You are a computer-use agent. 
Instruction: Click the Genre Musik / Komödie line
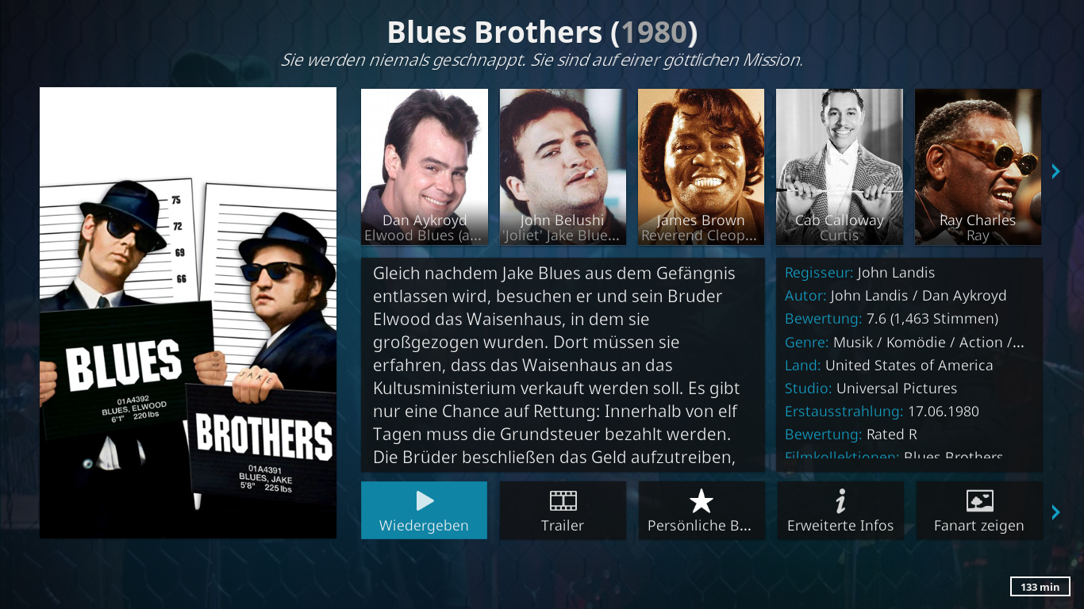point(905,343)
